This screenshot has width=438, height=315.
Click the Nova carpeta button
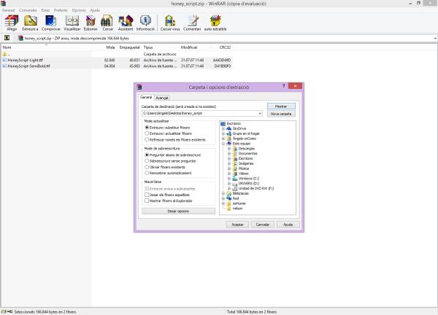click(281, 114)
